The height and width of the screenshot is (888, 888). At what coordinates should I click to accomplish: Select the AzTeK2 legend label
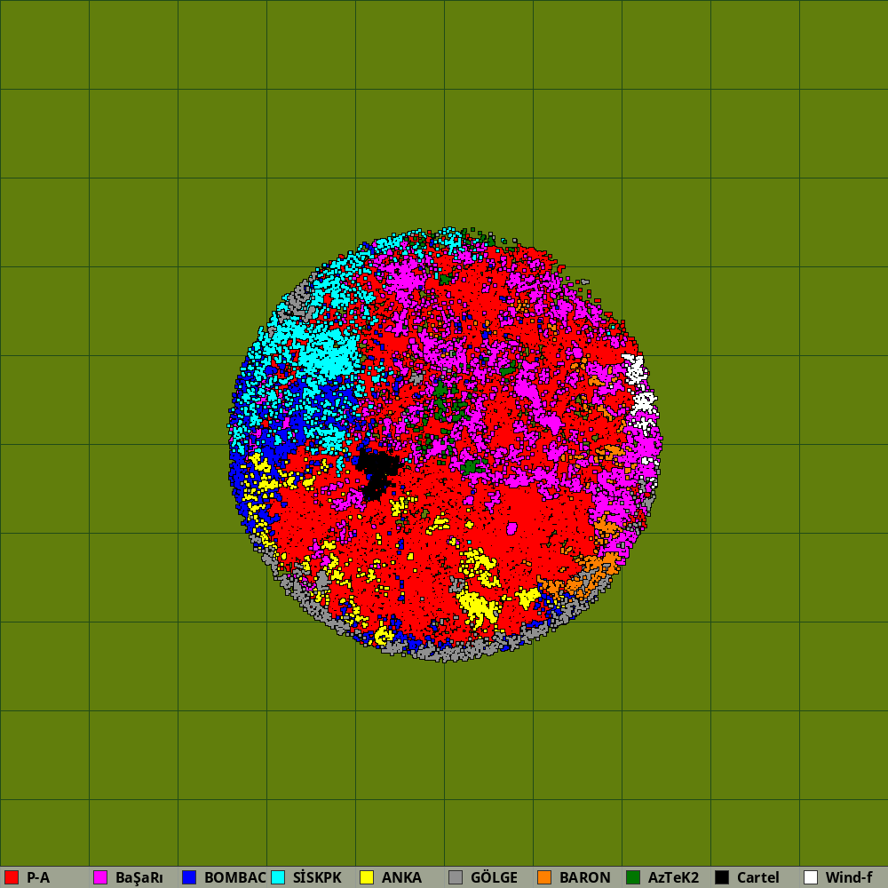[673, 877]
